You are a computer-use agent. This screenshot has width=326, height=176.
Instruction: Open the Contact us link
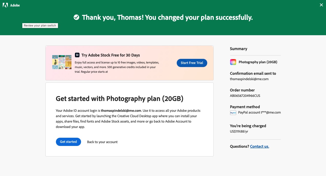(260, 146)
